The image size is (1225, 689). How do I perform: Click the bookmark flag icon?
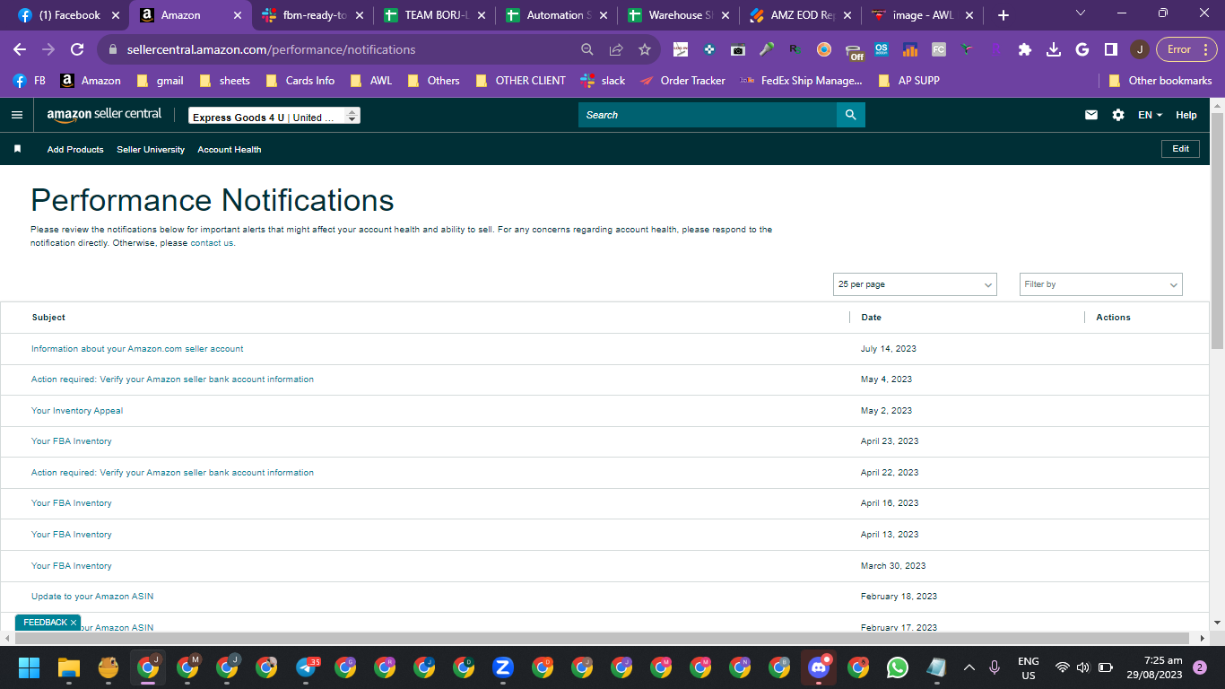(x=17, y=149)
